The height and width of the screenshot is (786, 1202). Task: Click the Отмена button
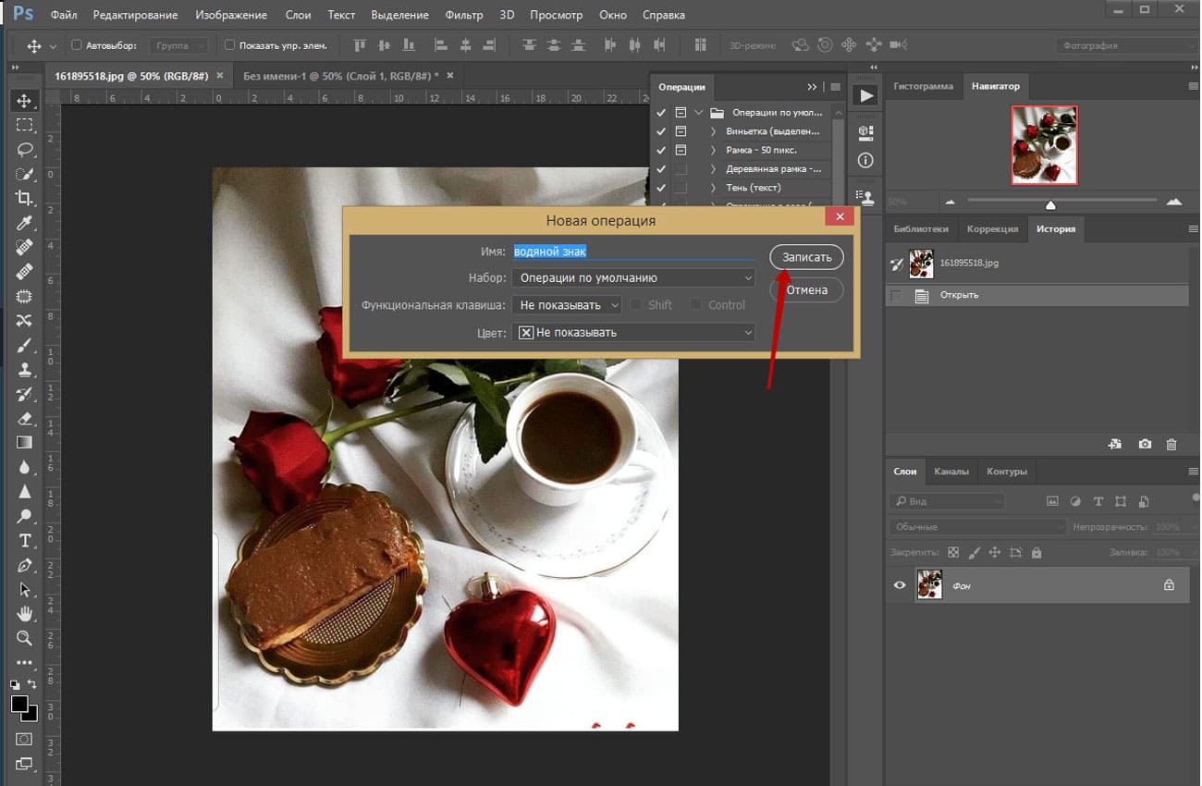tap(807, 289)
